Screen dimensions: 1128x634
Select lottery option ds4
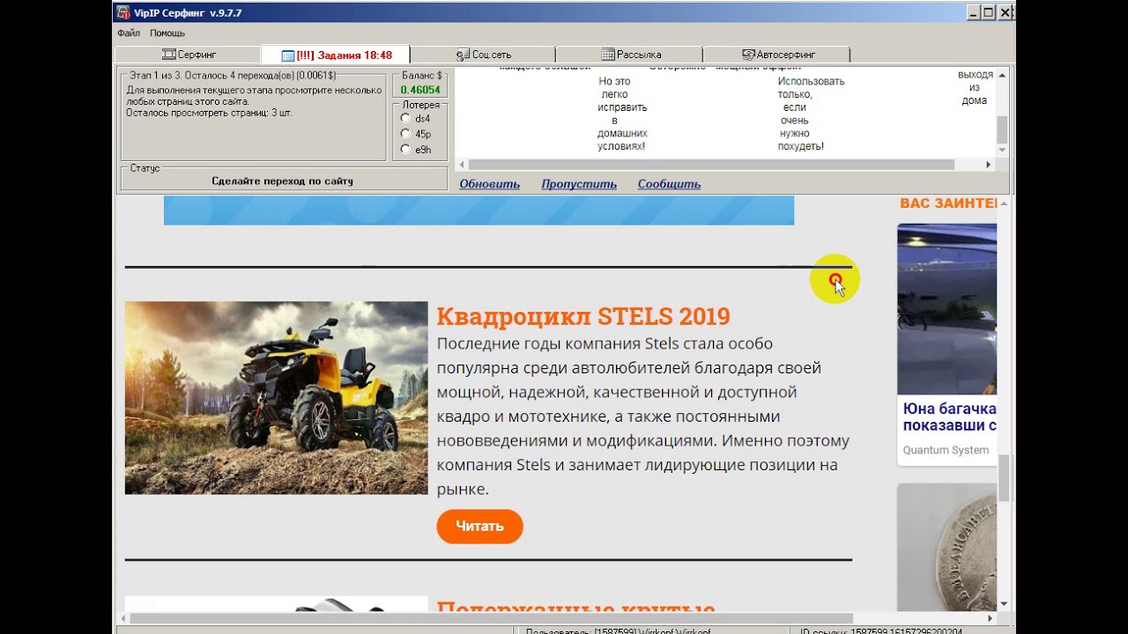click(405, 118)
